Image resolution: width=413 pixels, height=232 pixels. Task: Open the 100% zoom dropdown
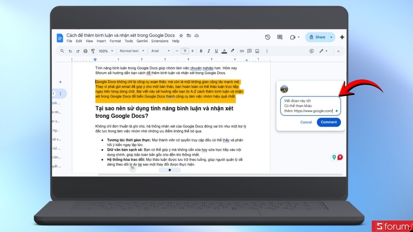point(106,51)
